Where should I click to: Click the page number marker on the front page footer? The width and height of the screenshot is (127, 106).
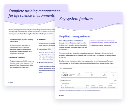(118, 95)
